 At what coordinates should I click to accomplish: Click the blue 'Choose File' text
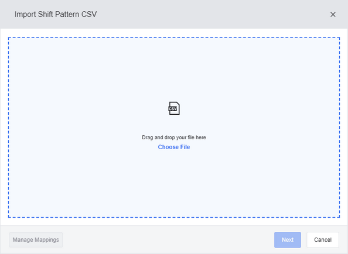(x=174, y=147)
